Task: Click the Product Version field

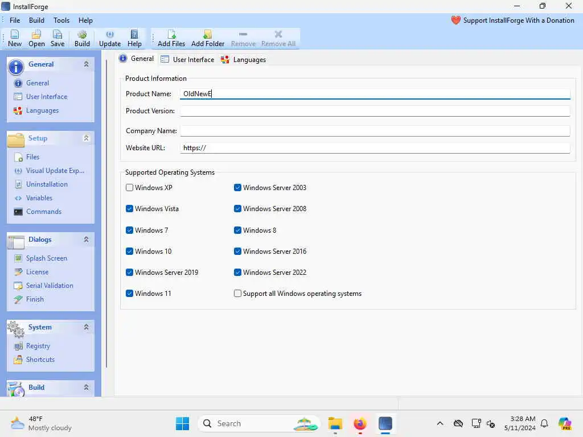Action: coord(375,111)
